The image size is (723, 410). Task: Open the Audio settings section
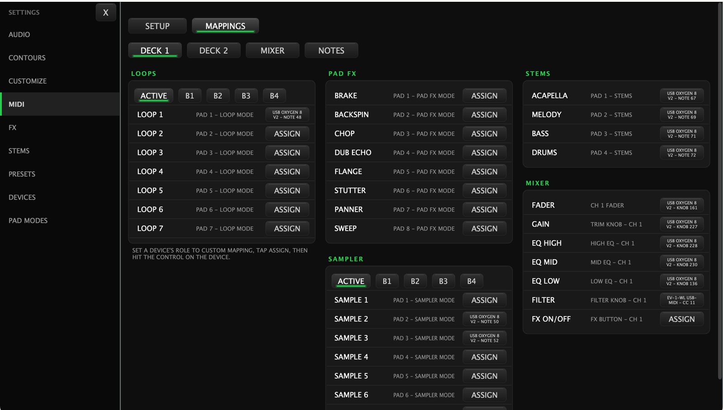(19, 35)
